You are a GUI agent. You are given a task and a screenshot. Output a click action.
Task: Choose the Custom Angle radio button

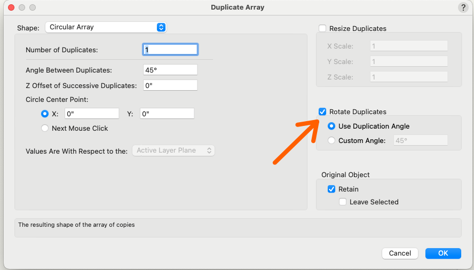[331, 141]
